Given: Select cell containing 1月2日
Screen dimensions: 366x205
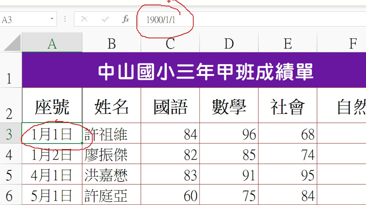Looking at the screenshot, I should (52, 153).
